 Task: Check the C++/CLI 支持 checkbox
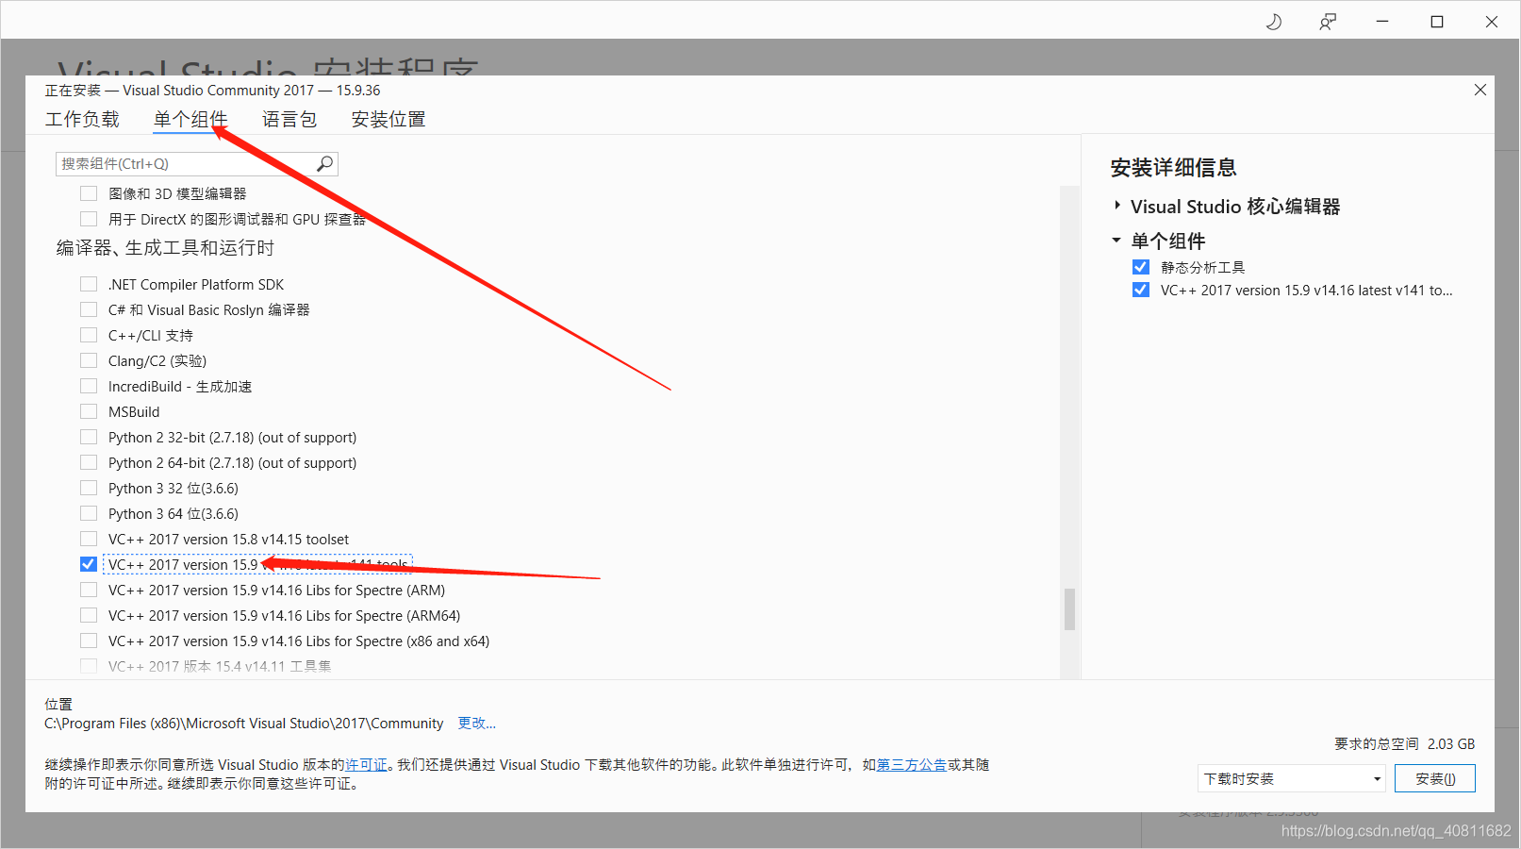(x=89, y=335)
